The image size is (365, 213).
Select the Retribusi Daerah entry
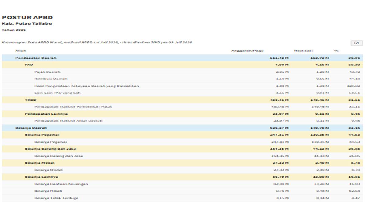(x=182, y=79)
